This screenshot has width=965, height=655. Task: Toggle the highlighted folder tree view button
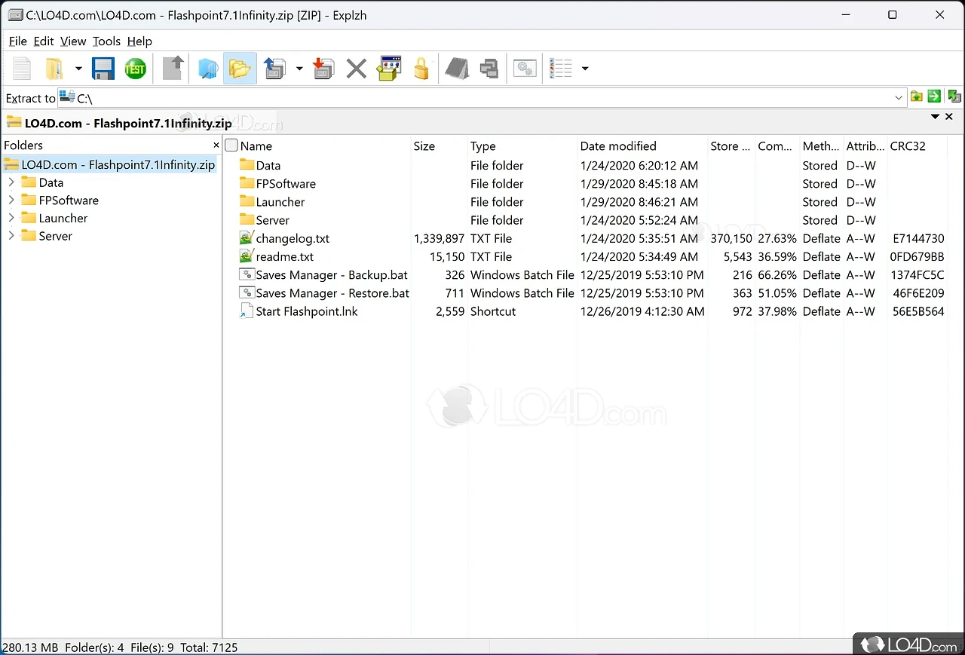[240, 69]
